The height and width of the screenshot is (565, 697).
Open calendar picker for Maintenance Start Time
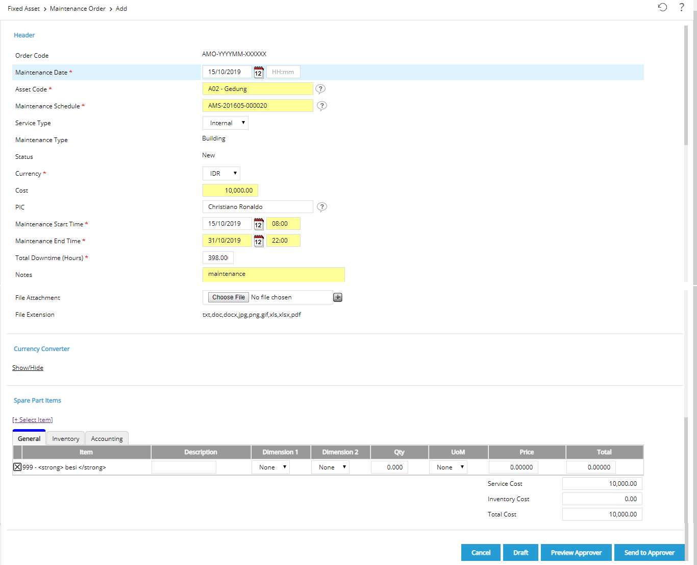point(259,224)
